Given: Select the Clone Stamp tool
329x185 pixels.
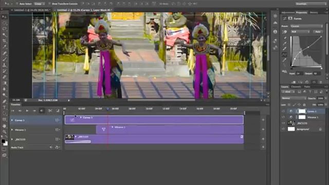Looking at the screenshot, I should click(4, 65).
